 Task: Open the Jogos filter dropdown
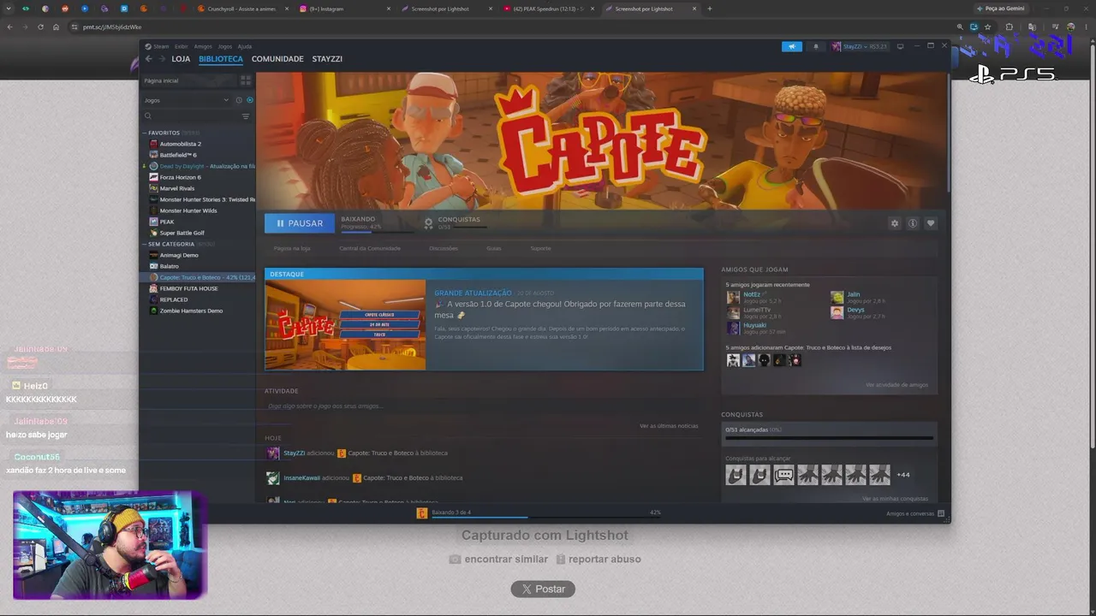[x=187, y=100]
